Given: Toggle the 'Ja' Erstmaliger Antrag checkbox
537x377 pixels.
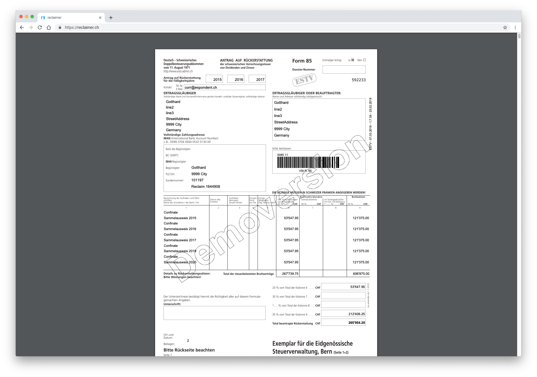Looking at the screenshot, I should 352,60.
